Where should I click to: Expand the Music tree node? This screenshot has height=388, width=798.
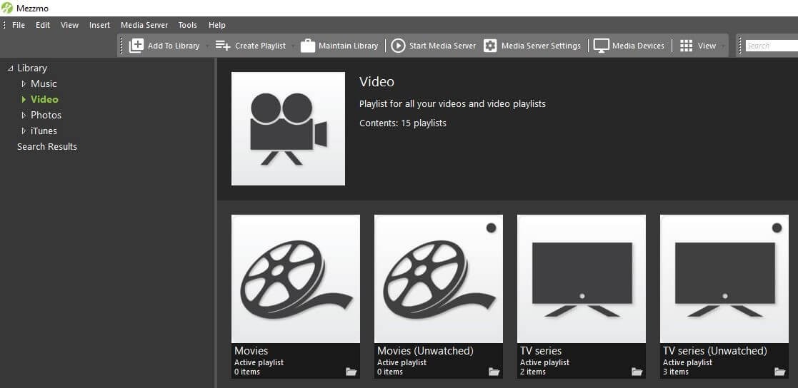[24, 84]
